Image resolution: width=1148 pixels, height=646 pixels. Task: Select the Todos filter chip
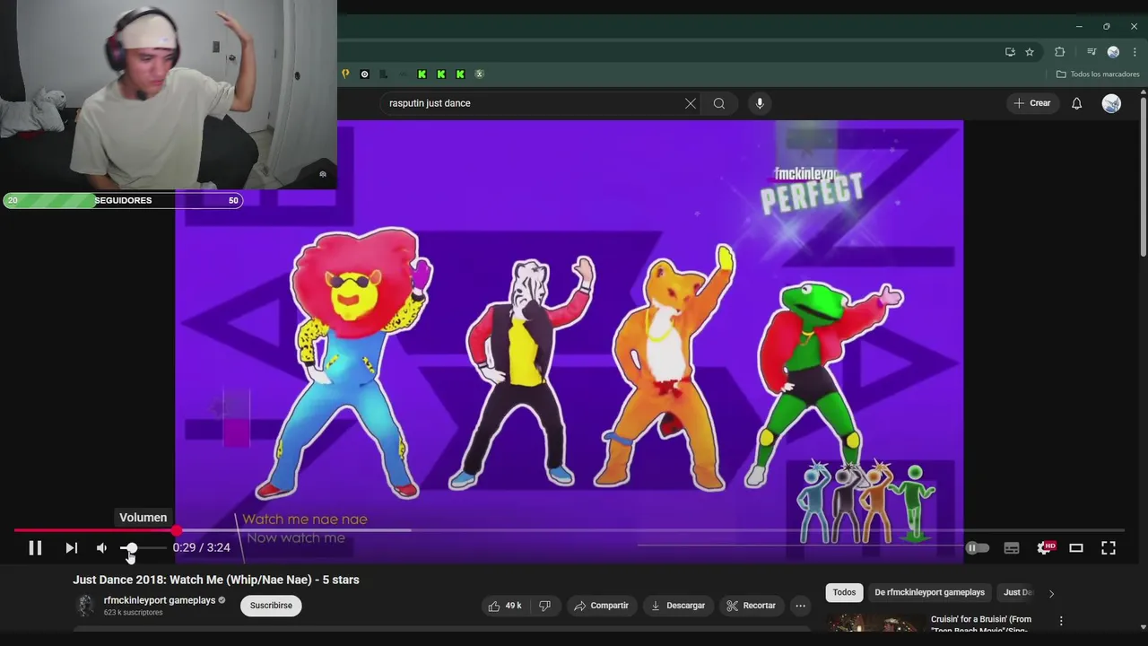[844, 592]
